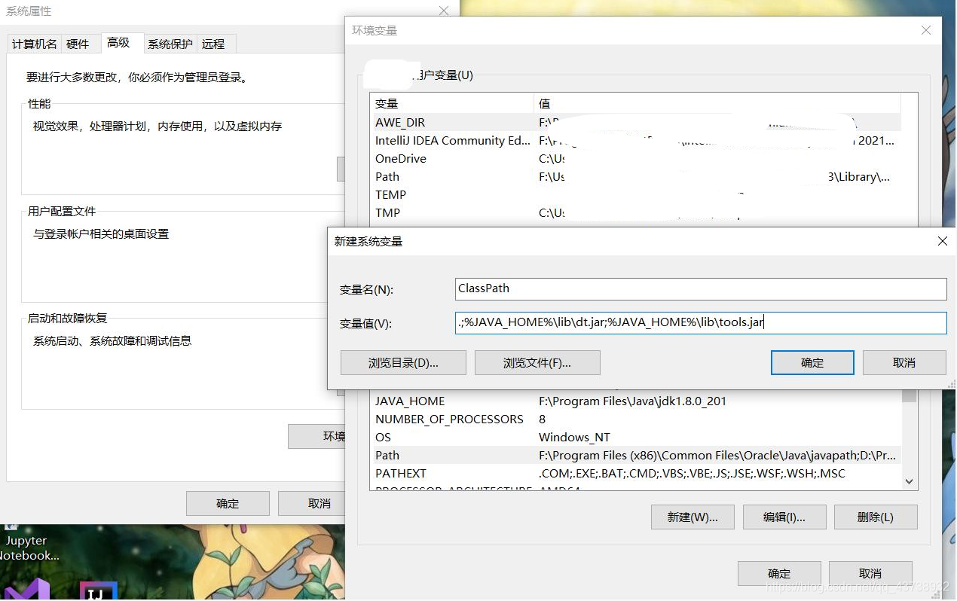Select the PATHEXT system variable row
The width and height of the screenshot is (957, 601).
pyautogui.click(x=636, y=473)
